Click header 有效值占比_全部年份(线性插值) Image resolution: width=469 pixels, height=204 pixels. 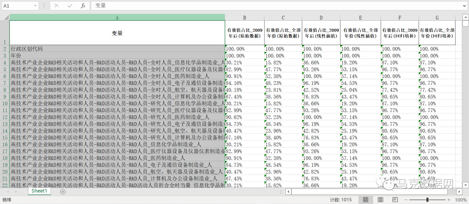(x=360, y=33)
